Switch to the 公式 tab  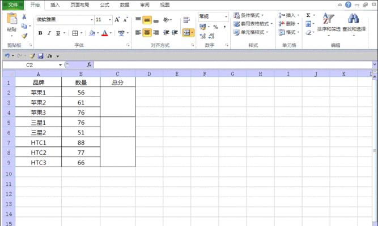pyautogui.click(x=105, y=5)
